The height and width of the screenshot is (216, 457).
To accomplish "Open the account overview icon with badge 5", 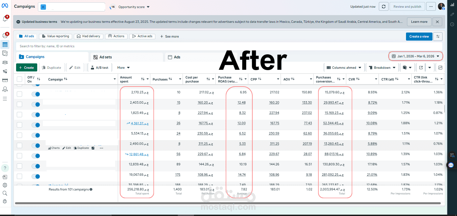I will (x=5, y=36).
